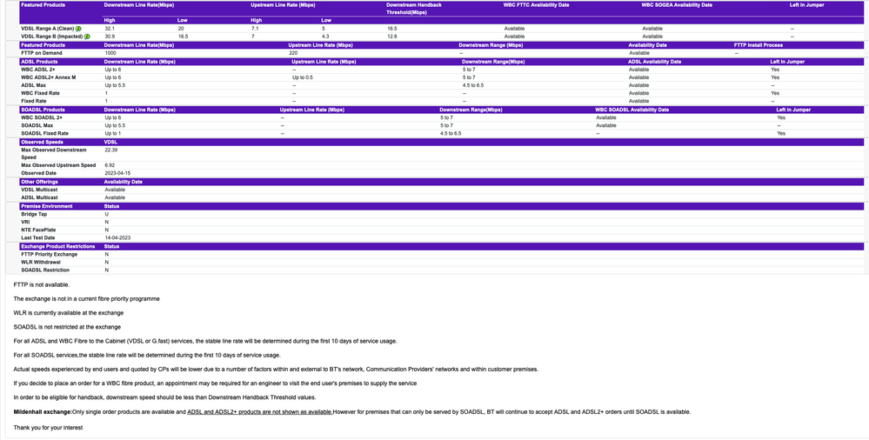Select the 12.8 handback threshold value
869x440 pixels.
coord(391,36)
